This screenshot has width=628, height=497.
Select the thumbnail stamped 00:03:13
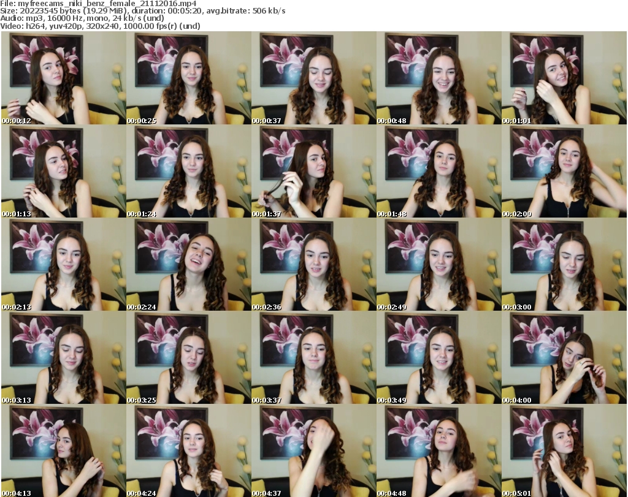tap(64, 357)
